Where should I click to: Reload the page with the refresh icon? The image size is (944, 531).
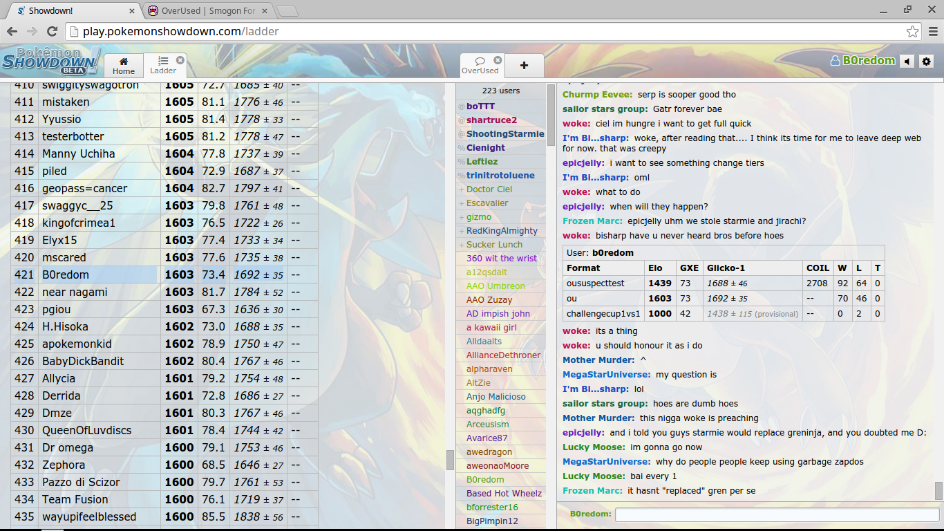(51, 31)
